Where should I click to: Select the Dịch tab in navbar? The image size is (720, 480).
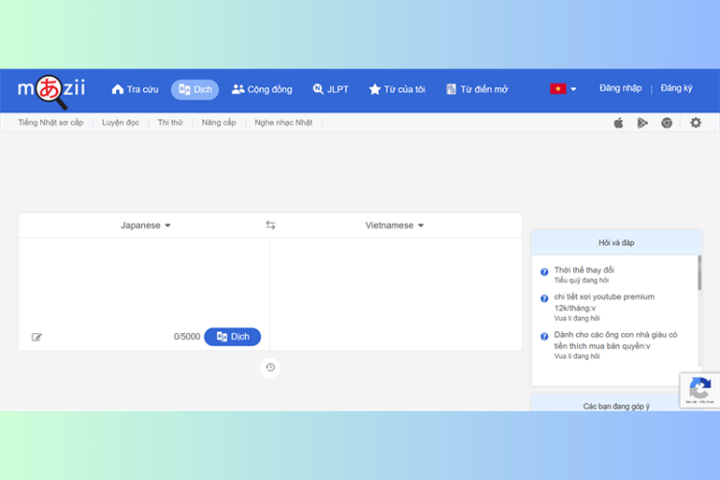click(x=195, y=89)
